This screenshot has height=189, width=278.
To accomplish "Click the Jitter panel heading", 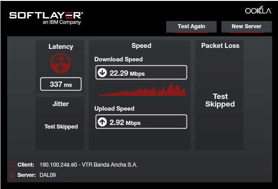I will pos(61,104).
